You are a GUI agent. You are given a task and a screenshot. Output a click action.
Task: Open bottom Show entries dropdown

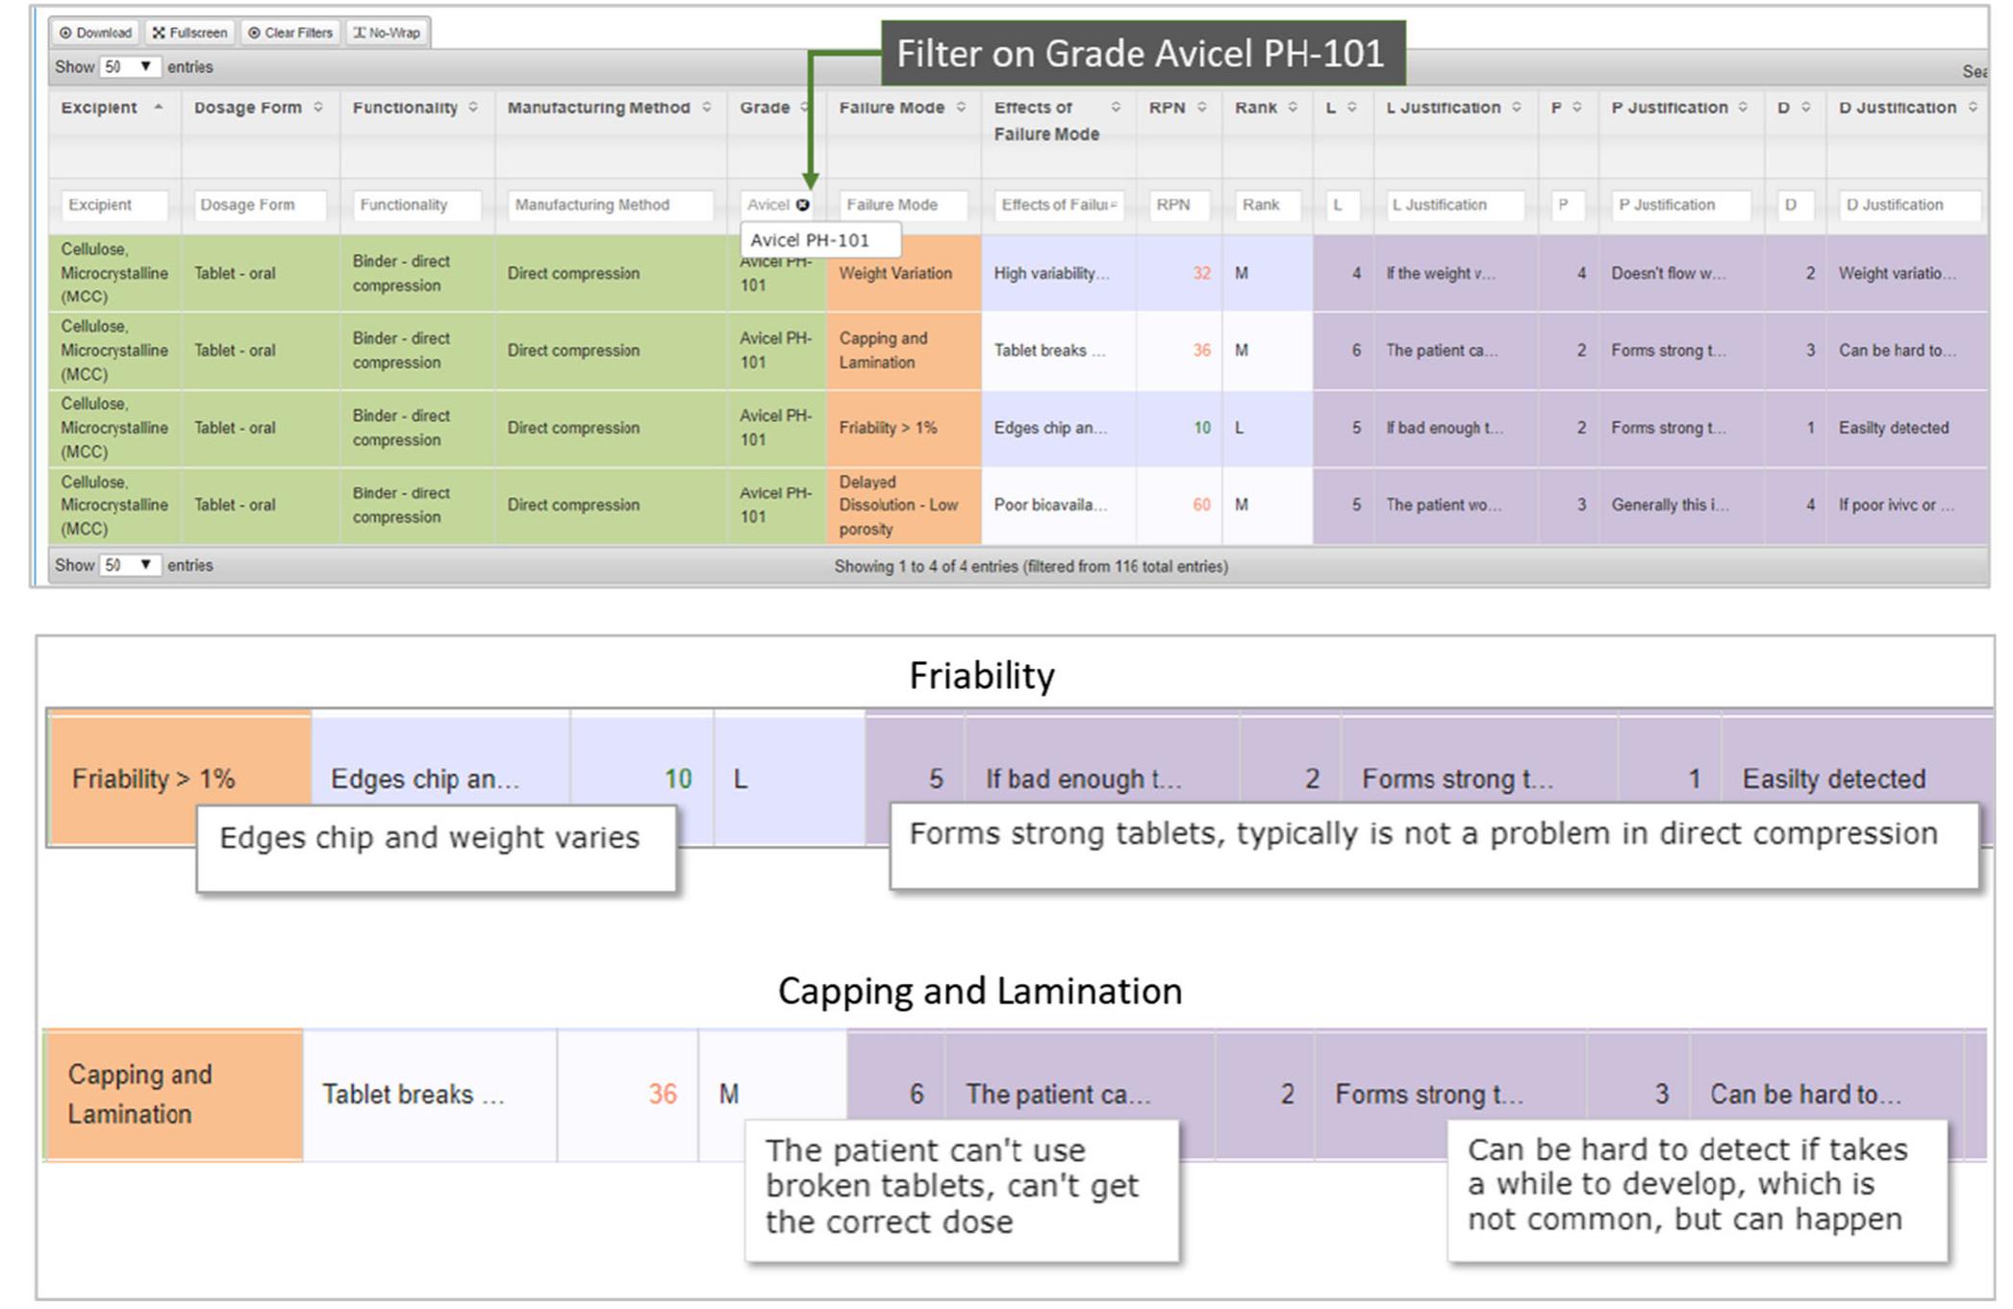click(x=129, y=565)
